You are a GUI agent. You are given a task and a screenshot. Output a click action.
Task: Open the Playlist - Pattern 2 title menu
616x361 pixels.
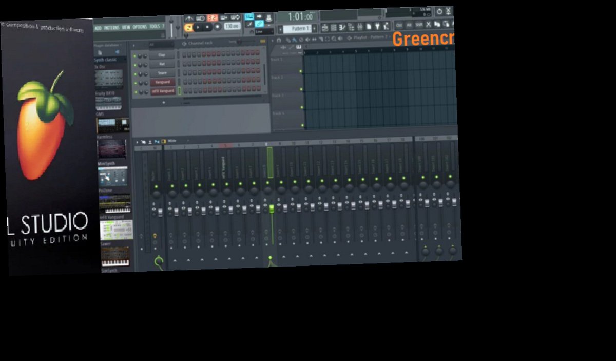(371, 37)
